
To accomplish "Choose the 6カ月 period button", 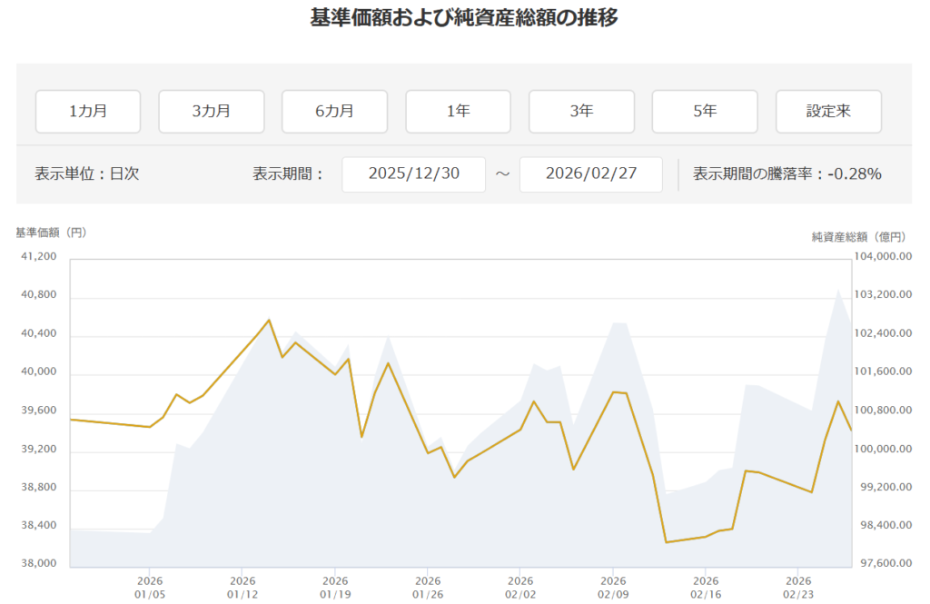I will (334, 112).
